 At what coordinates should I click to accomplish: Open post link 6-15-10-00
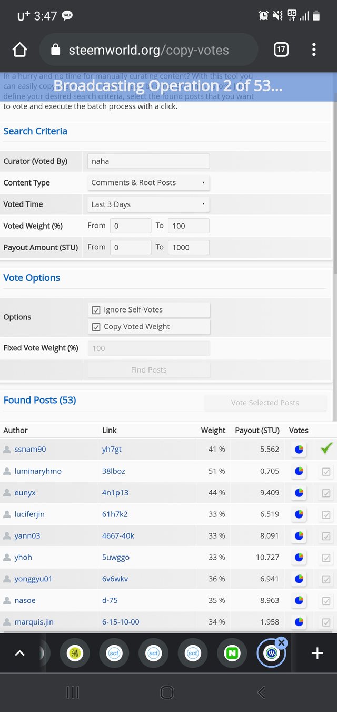(x=121, y=622)
